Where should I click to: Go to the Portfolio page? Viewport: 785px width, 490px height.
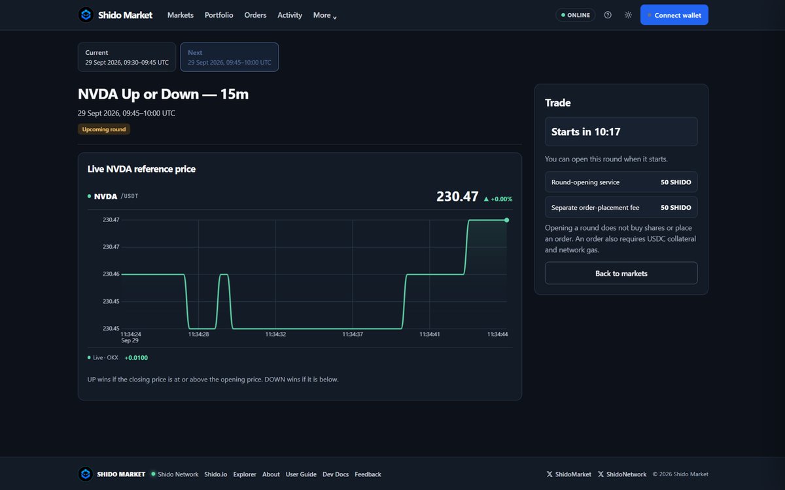(x=218, y=15)
